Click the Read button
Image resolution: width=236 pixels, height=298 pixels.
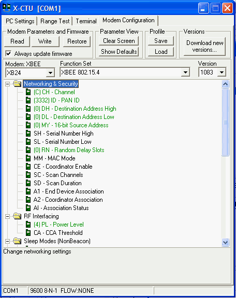click(x=17, y=41)
